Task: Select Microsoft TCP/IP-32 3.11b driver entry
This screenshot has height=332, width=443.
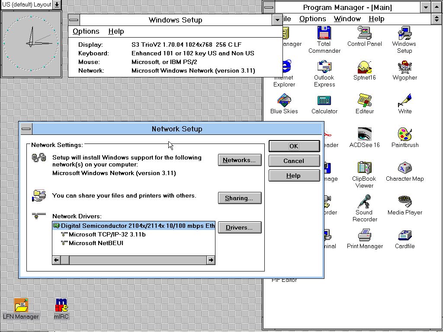Action: 107,234
